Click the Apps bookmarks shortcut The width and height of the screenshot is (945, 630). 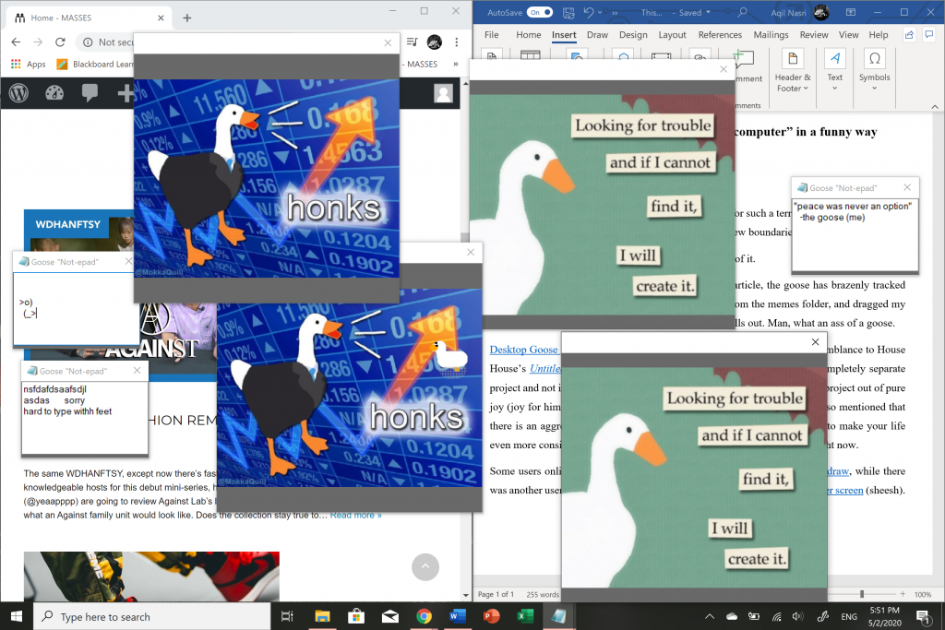tap(28, 65)
